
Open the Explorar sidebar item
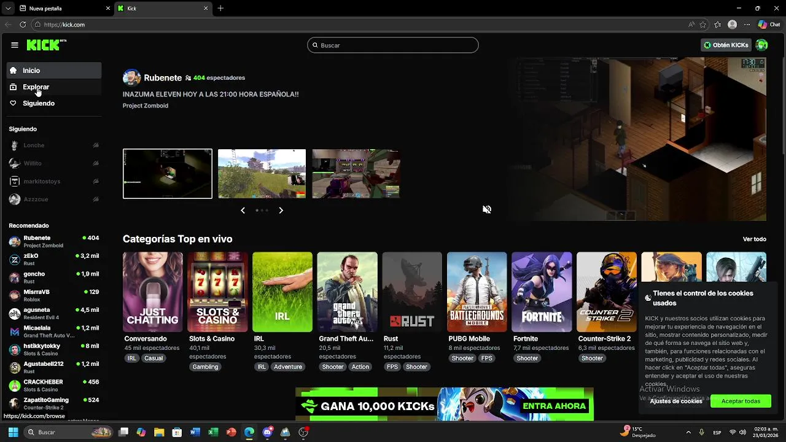pos(54,87)
